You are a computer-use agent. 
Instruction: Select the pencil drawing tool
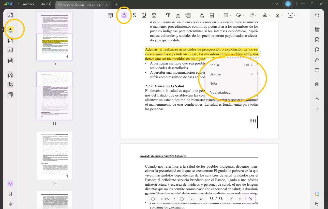202,15
